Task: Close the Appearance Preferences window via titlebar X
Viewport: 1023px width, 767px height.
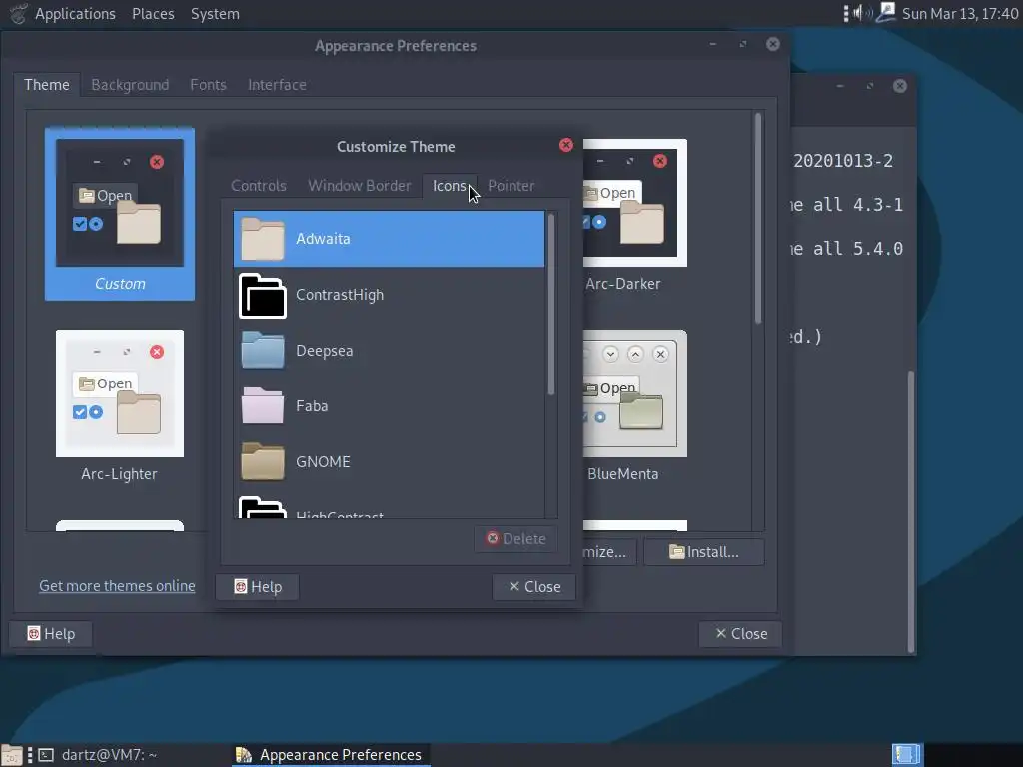Action: pyautogui.click(x=773, y=44)
